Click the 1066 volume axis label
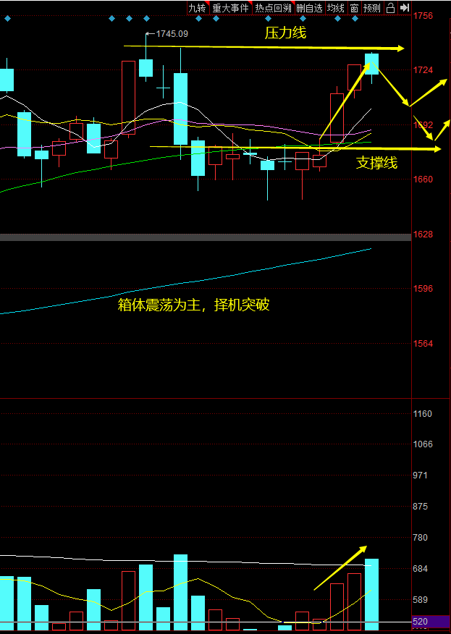This screenshot has height=634, width=451. point(423,444)
